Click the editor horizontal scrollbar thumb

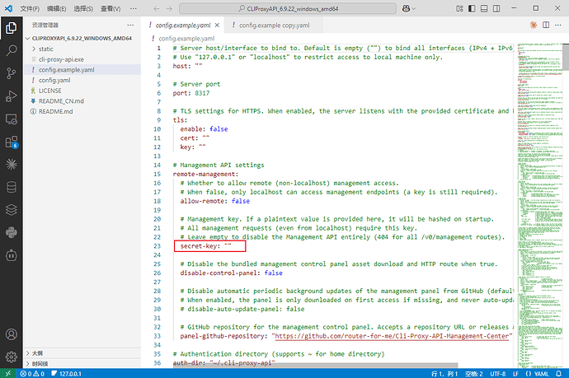coord(315,366)
